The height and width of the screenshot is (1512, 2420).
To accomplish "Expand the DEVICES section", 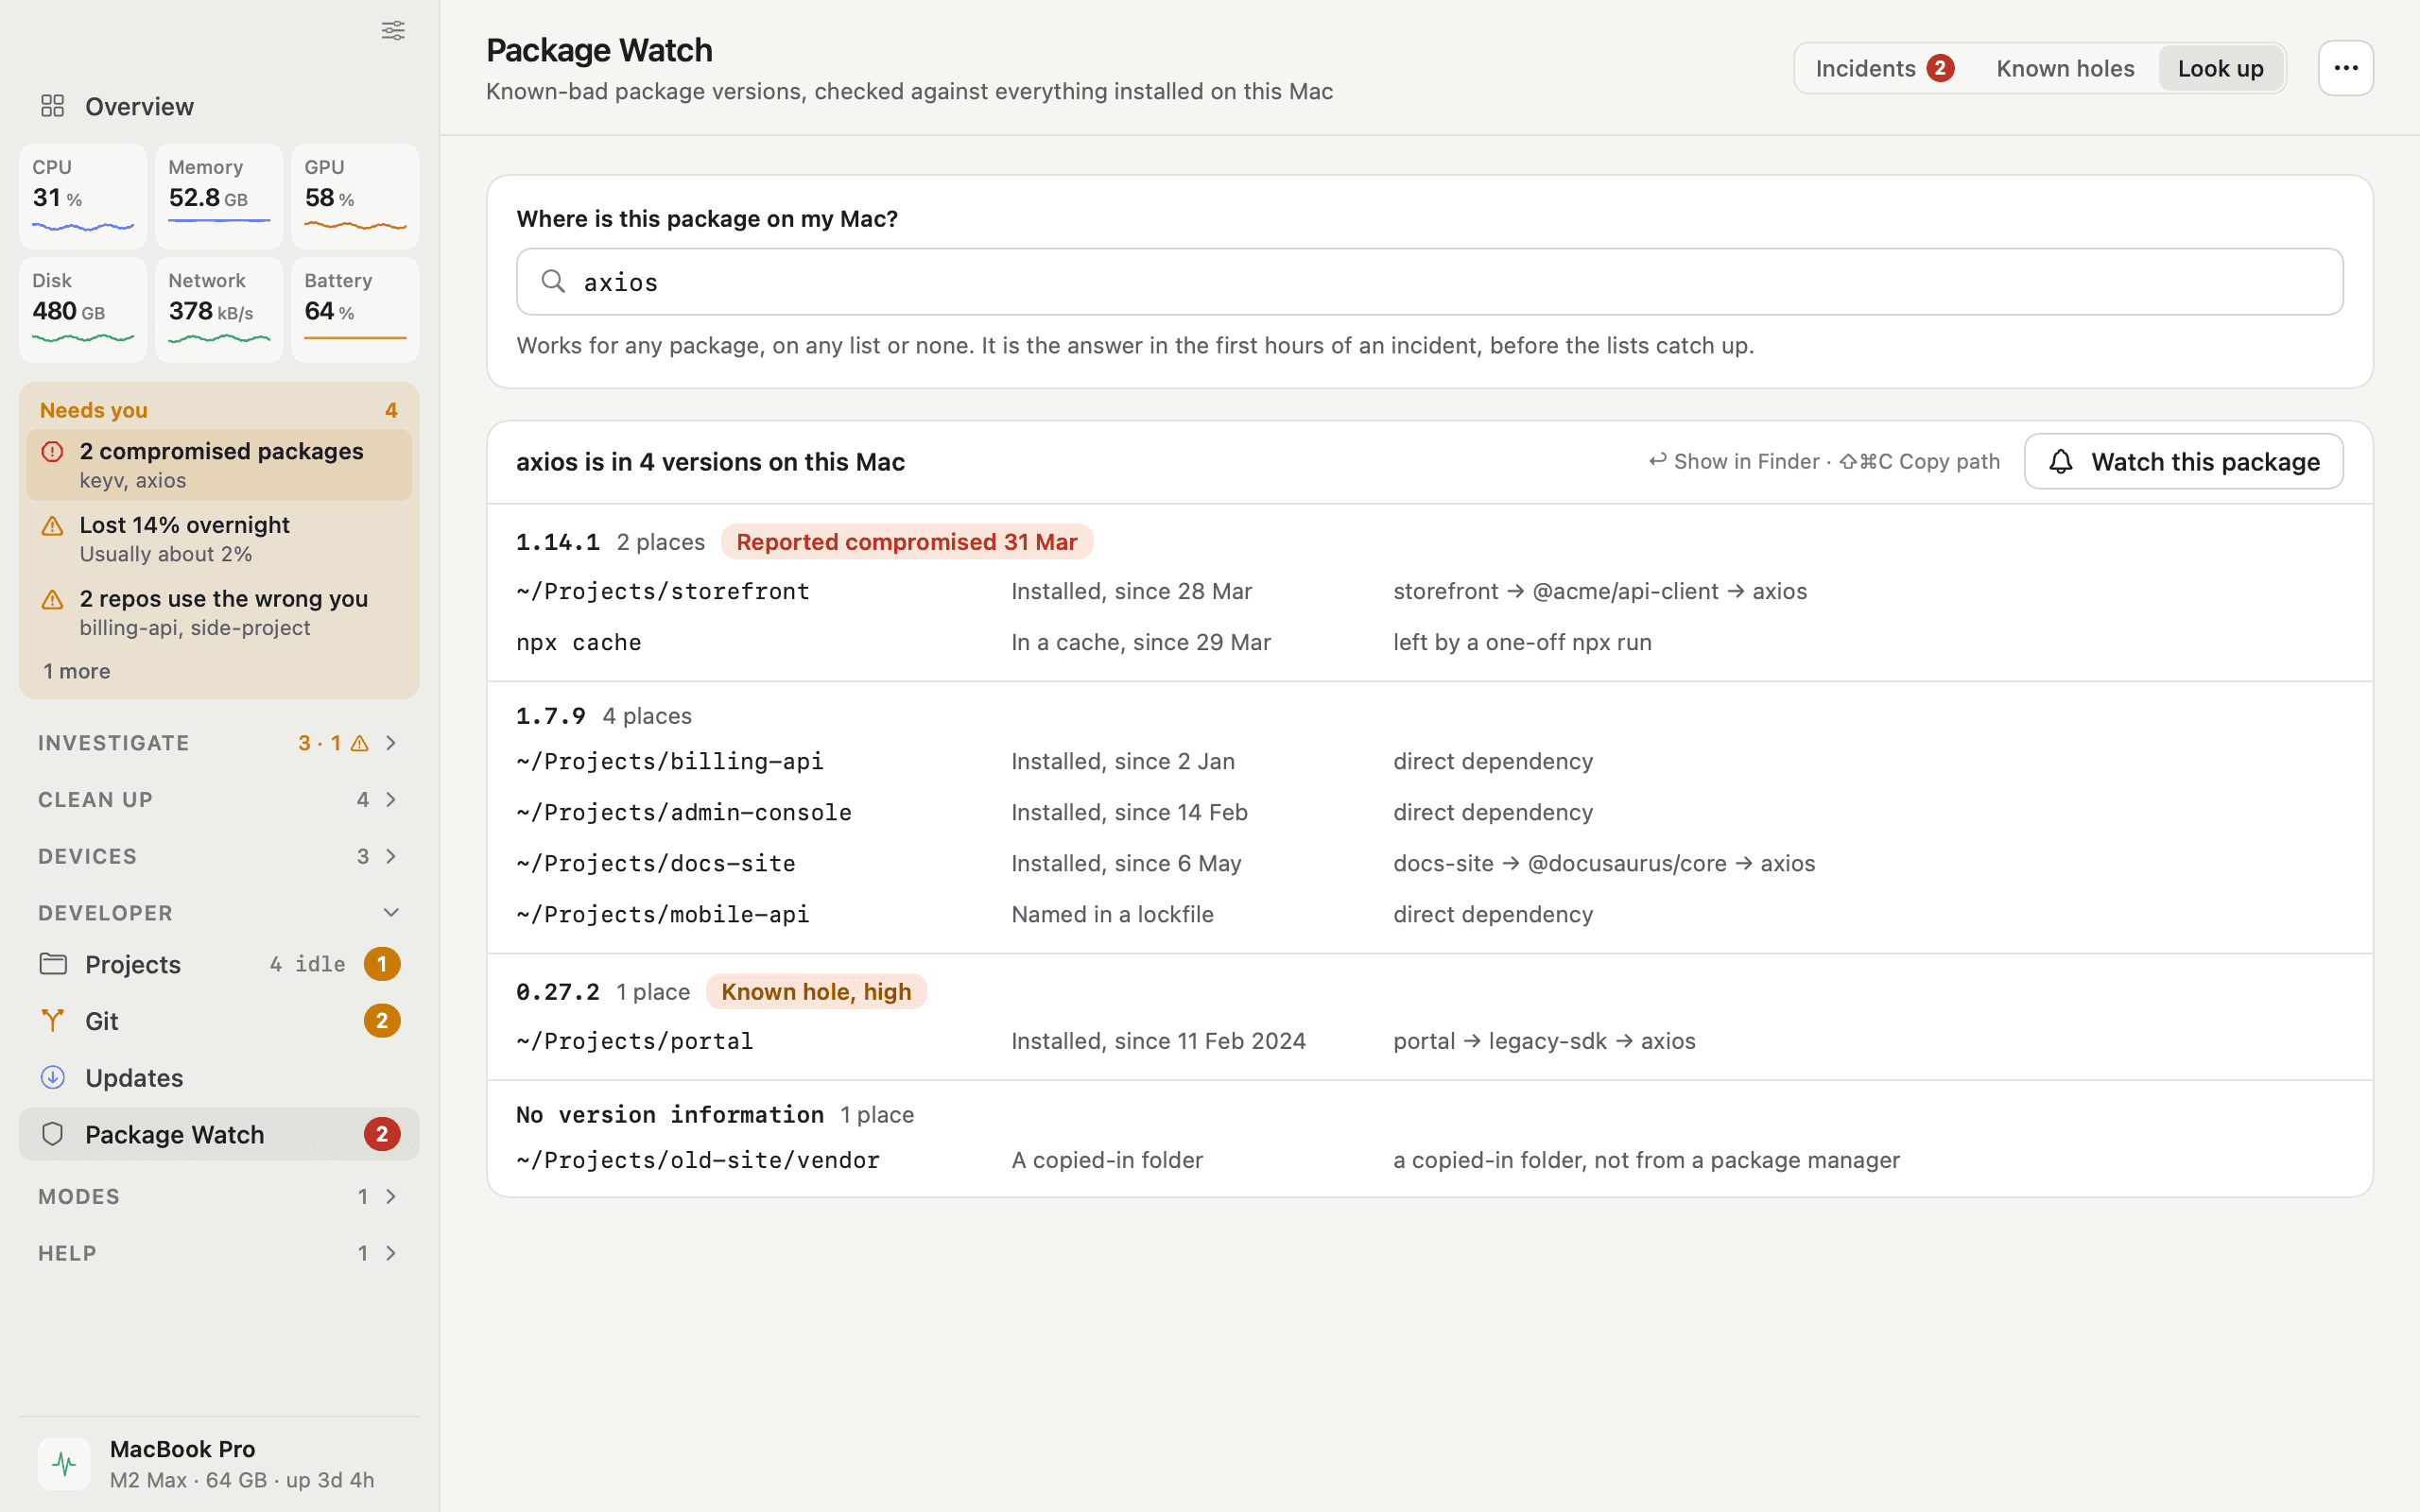I will 219,856.
